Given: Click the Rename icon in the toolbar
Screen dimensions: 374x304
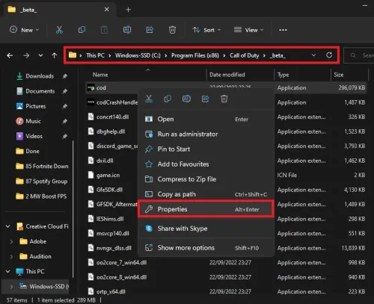Looking at the screenshot, I should tap(127, 30).
